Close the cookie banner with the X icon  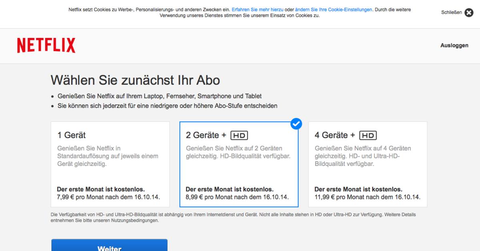[x=469, y=12]
